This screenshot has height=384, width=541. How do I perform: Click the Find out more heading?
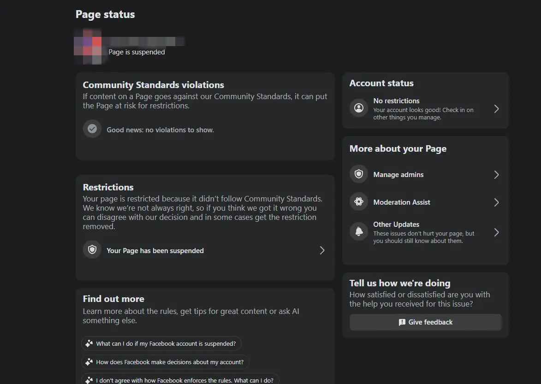(x=113, y=299)
